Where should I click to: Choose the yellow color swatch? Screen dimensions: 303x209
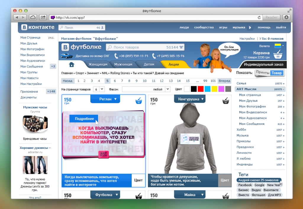tap(214, 89)
